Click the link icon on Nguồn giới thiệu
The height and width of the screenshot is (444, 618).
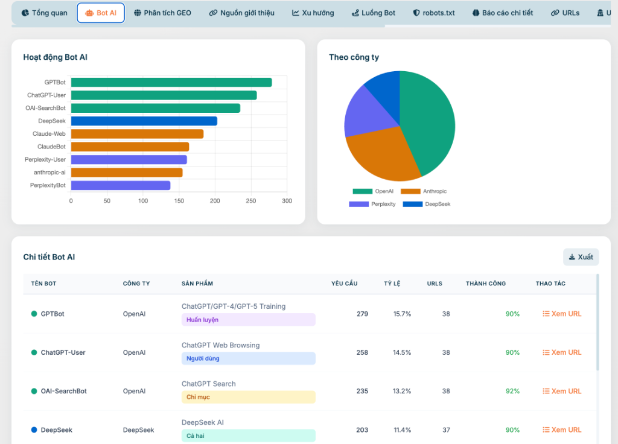point(213,13)
